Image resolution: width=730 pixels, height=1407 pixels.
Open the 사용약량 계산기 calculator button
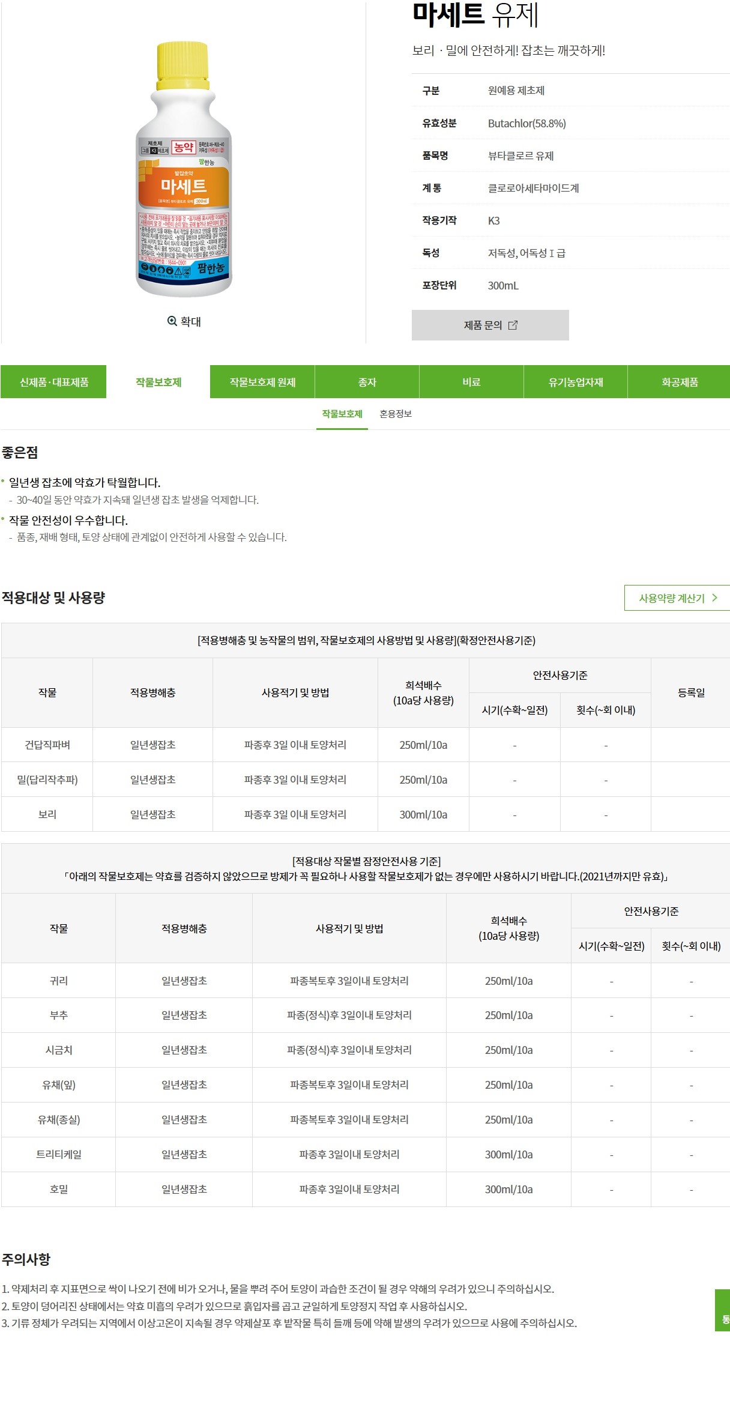pyautogui.click(x=677, y=598)
